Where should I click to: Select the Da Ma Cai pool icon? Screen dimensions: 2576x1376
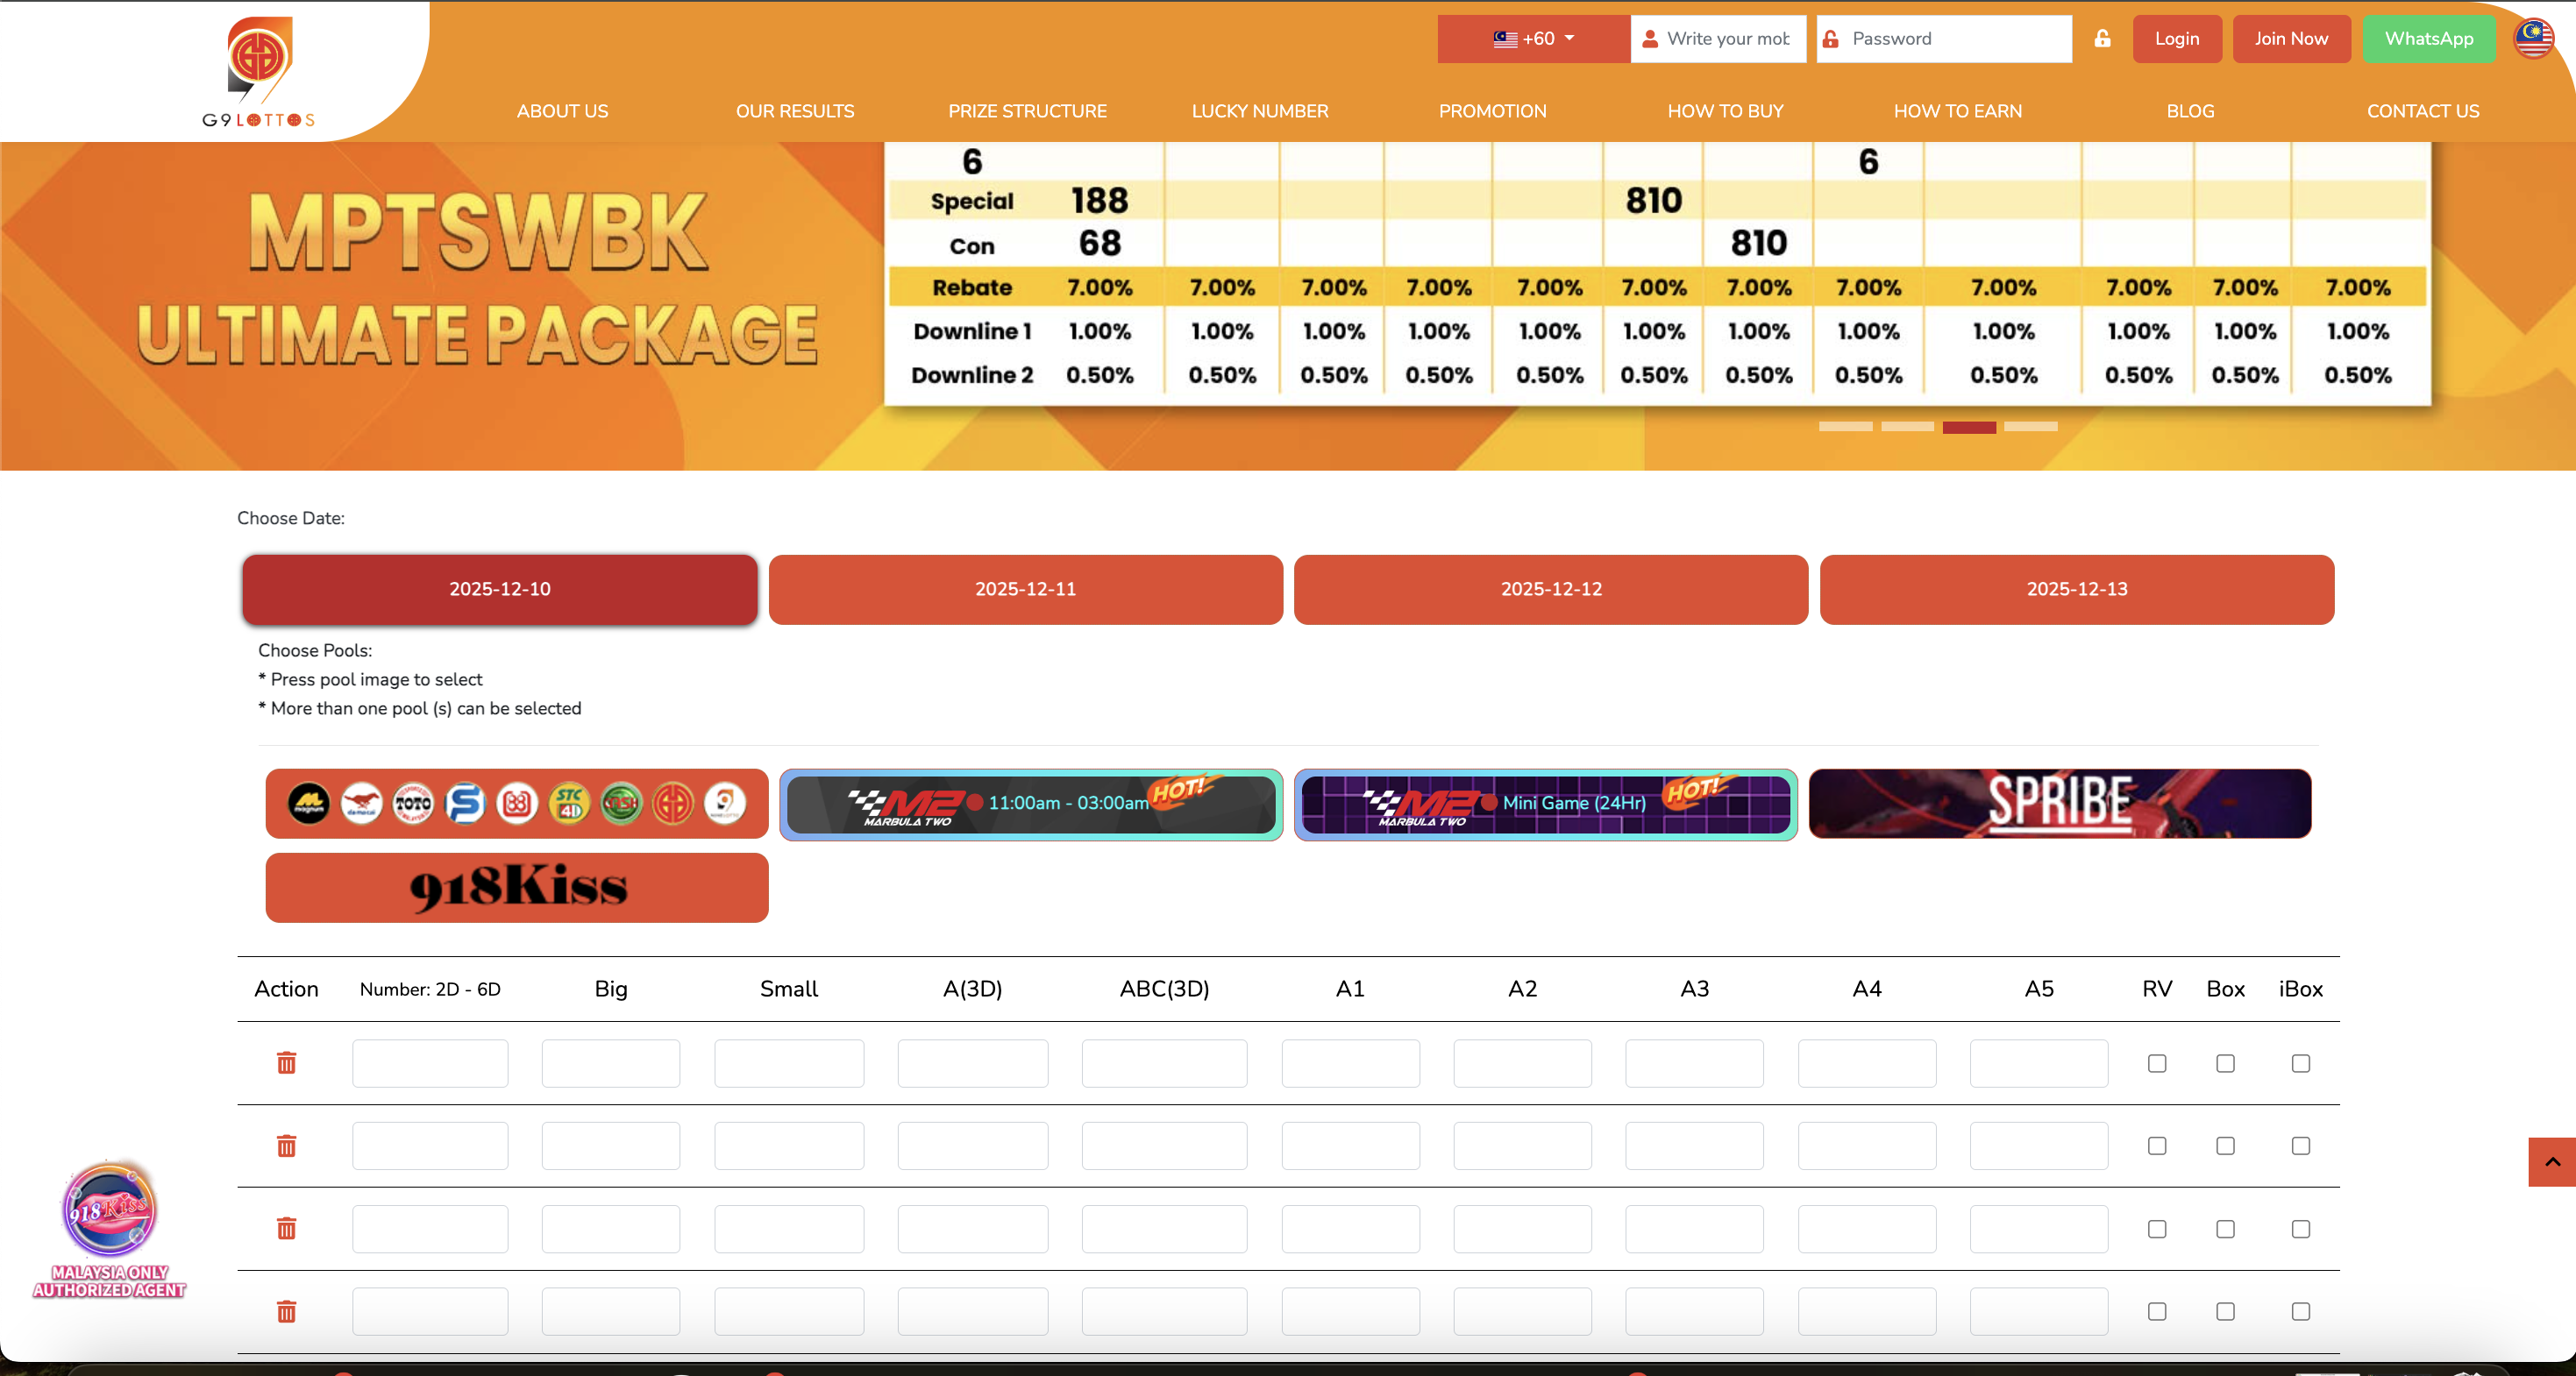pyautogui.click(x=361, y=804)
